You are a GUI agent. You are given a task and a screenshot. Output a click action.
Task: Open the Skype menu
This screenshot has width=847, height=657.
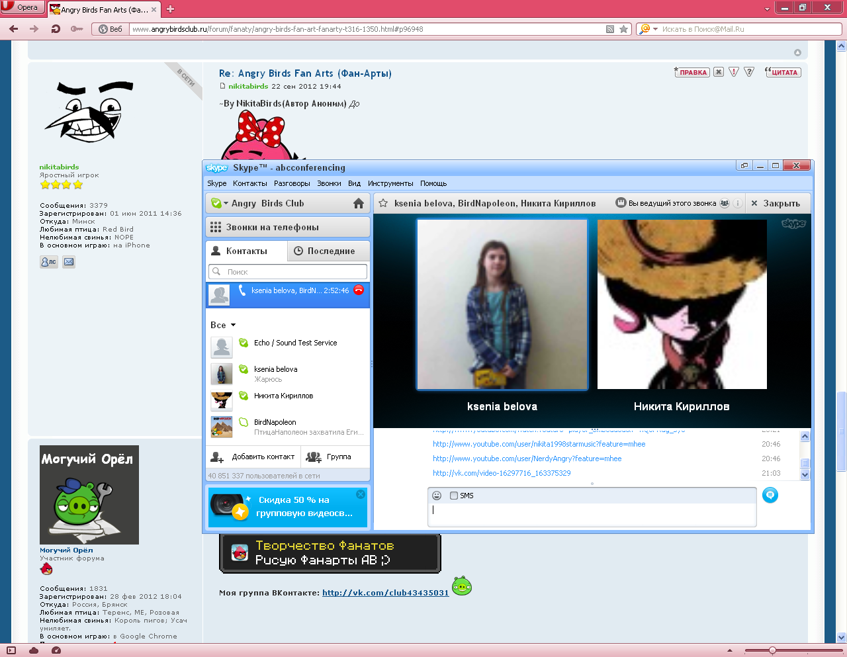216,183
